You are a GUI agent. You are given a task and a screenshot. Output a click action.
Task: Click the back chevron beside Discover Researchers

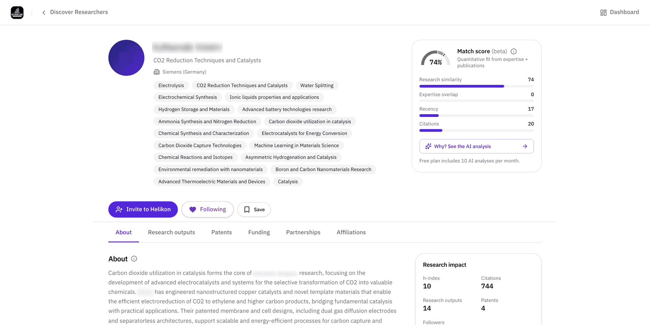[x=44, y=13]
